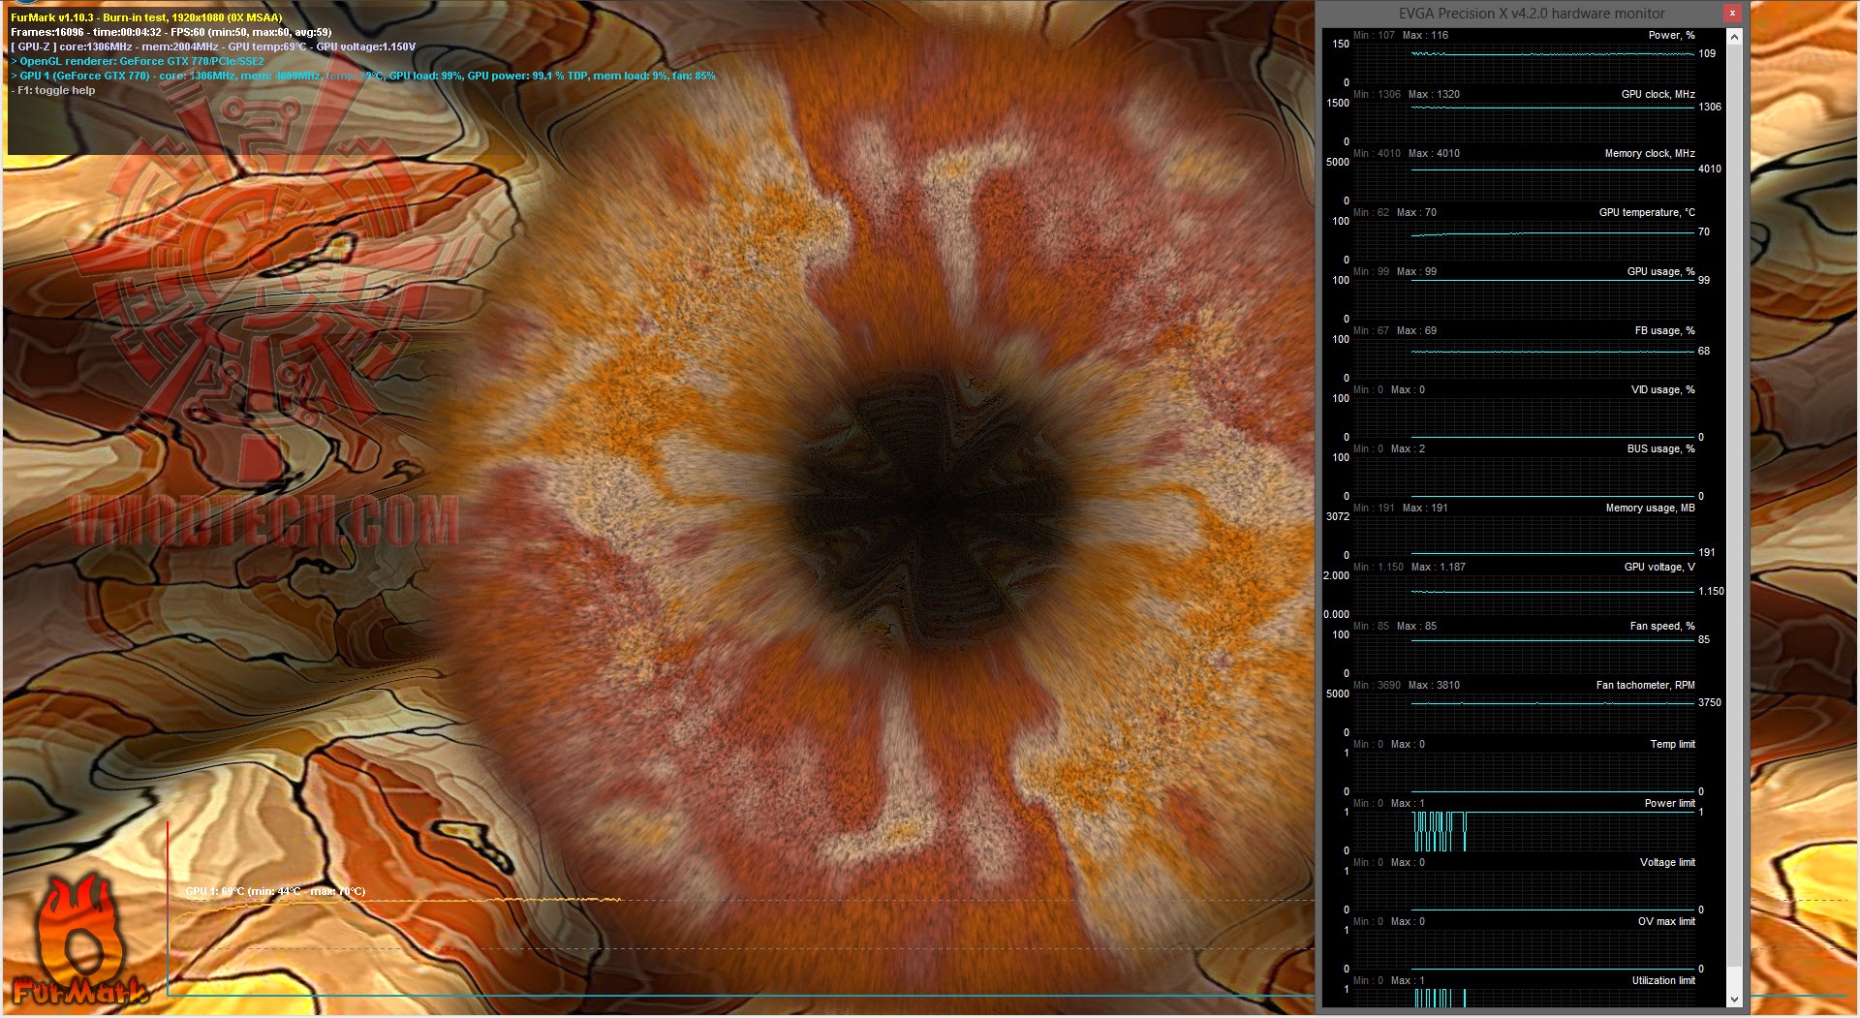Click the Memory clock current value 4010
The image size is (1860, 1018).
pos(1710,169)
